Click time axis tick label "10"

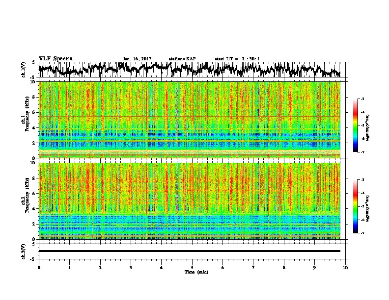tap(345, 268)
